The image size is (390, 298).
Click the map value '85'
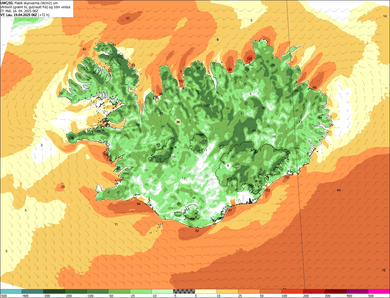pos(296,91)
